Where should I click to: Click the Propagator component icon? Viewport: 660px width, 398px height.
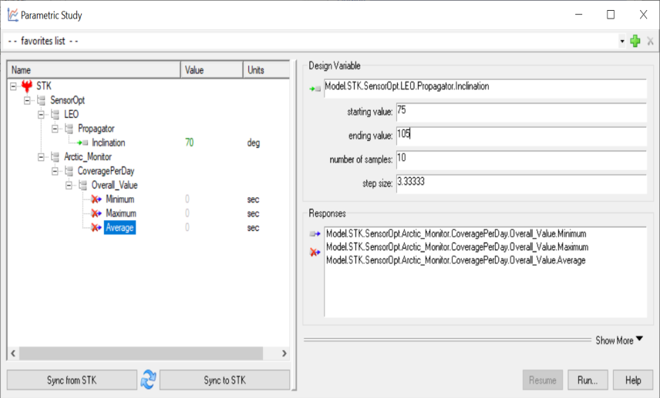(x=69, y=129)
